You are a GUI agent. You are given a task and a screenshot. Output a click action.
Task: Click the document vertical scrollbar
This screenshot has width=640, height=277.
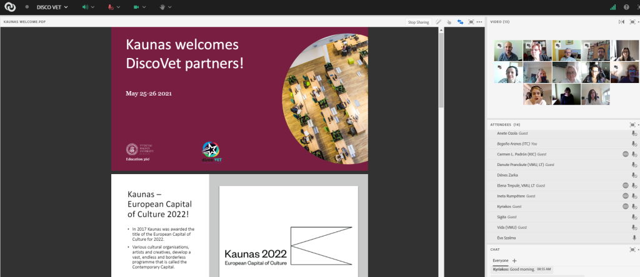(441, 69)
